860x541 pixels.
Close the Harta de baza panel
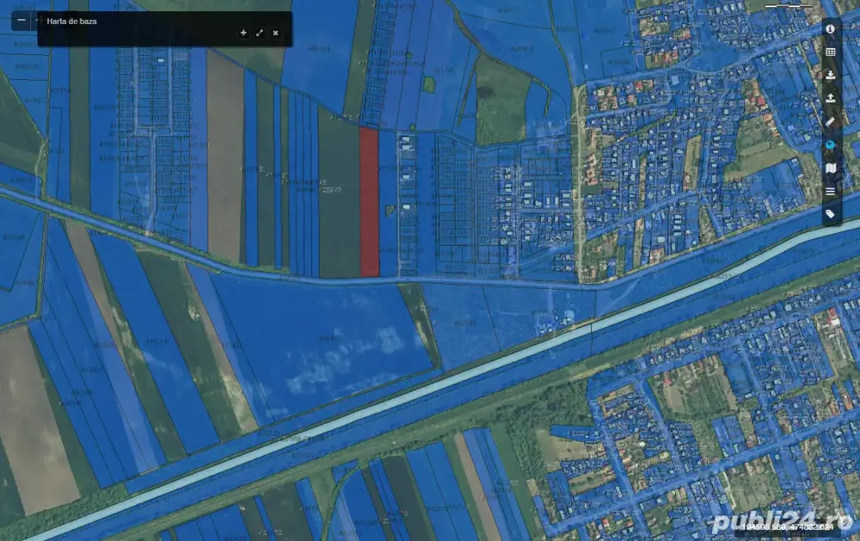point(275,33)
